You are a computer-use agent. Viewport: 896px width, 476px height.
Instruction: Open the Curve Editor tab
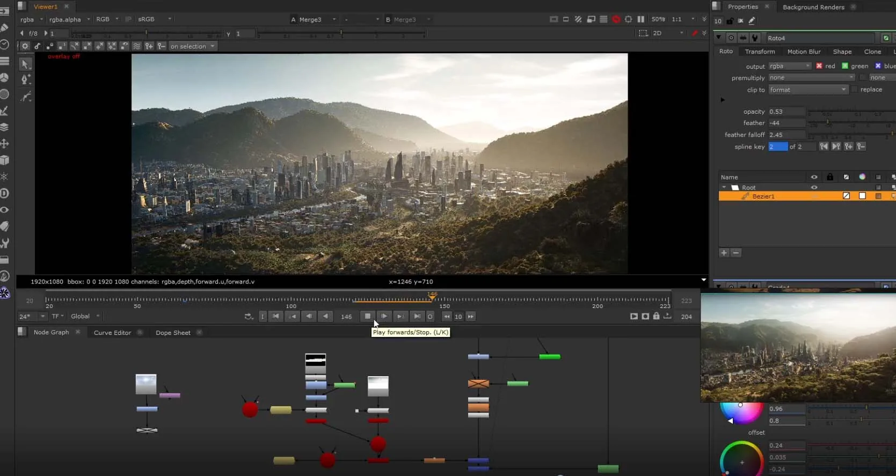coord(112,333)
